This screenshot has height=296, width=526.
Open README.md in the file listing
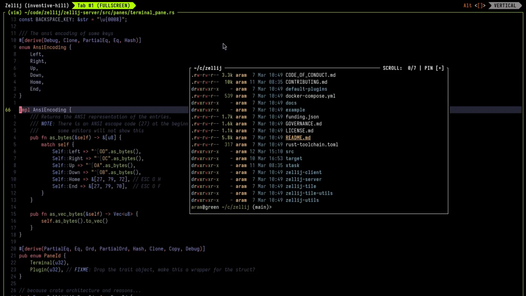(298, 138)
